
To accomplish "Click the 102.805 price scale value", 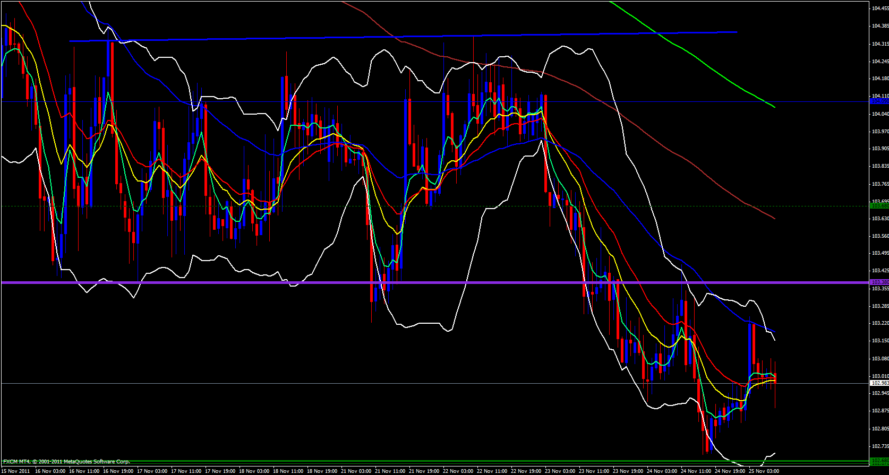I will [879, 428].
